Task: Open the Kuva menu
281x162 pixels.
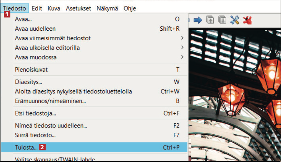Action: coord(54,8)
